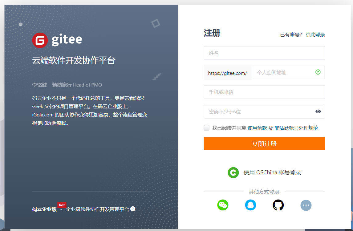
Task: Open WeChat login option
Action: (223, 205)
